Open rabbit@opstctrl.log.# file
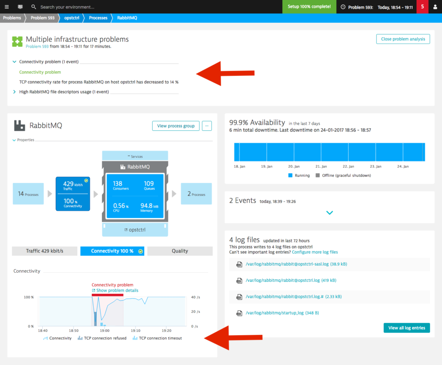442x365 pixels. (x=294, y=296)
